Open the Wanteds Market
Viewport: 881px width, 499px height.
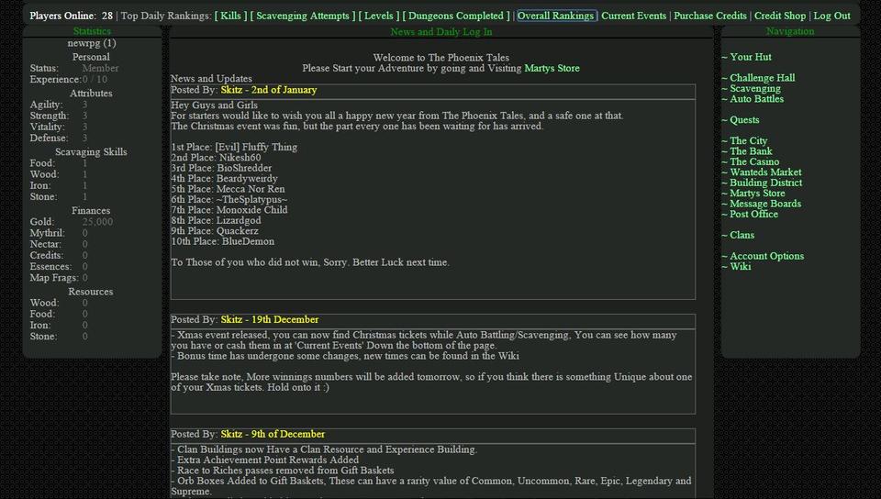pyautogui.click(x=765, y=172)
